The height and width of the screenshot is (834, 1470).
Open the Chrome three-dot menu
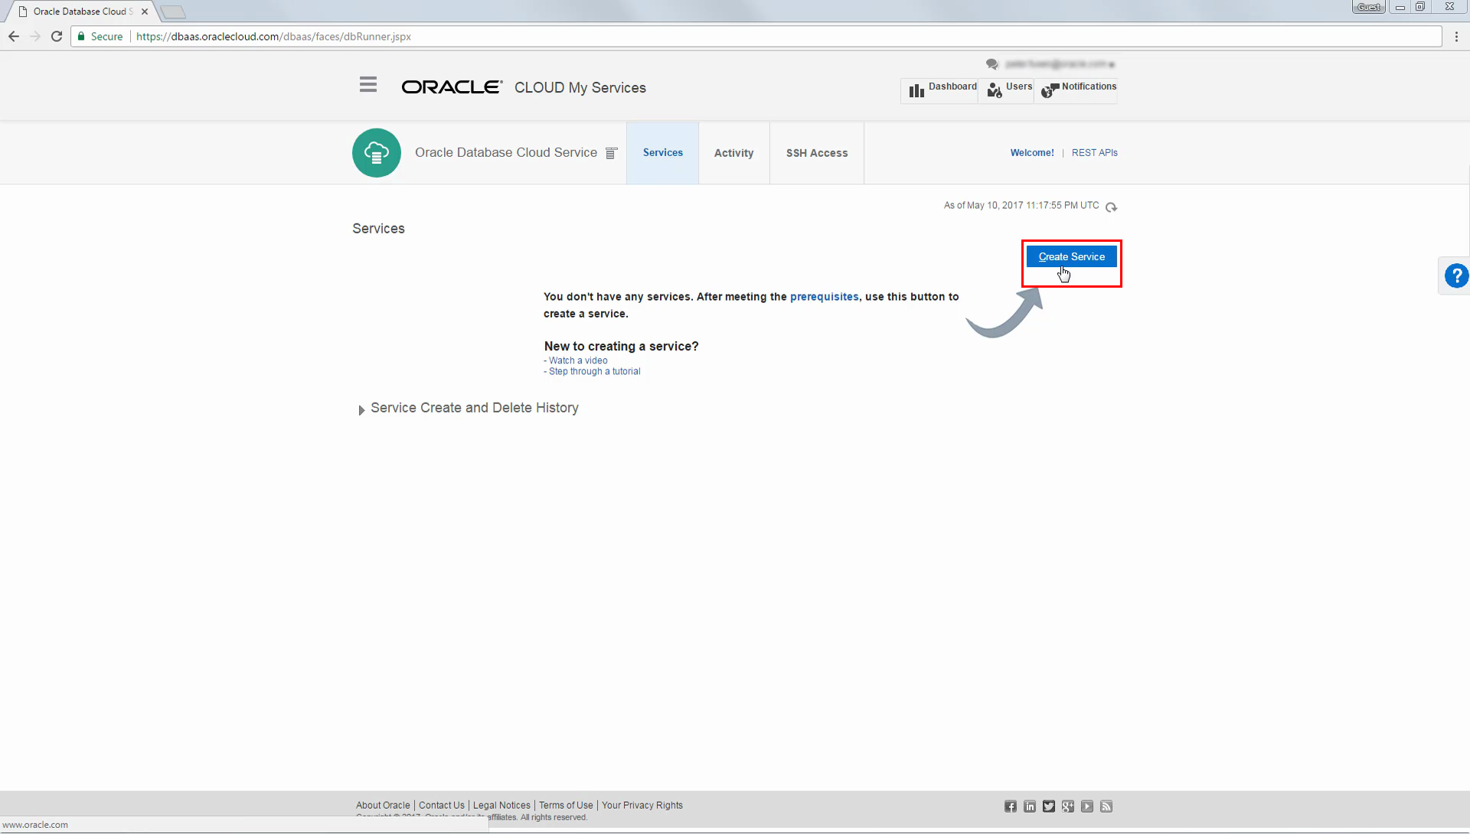point(1456,37)
